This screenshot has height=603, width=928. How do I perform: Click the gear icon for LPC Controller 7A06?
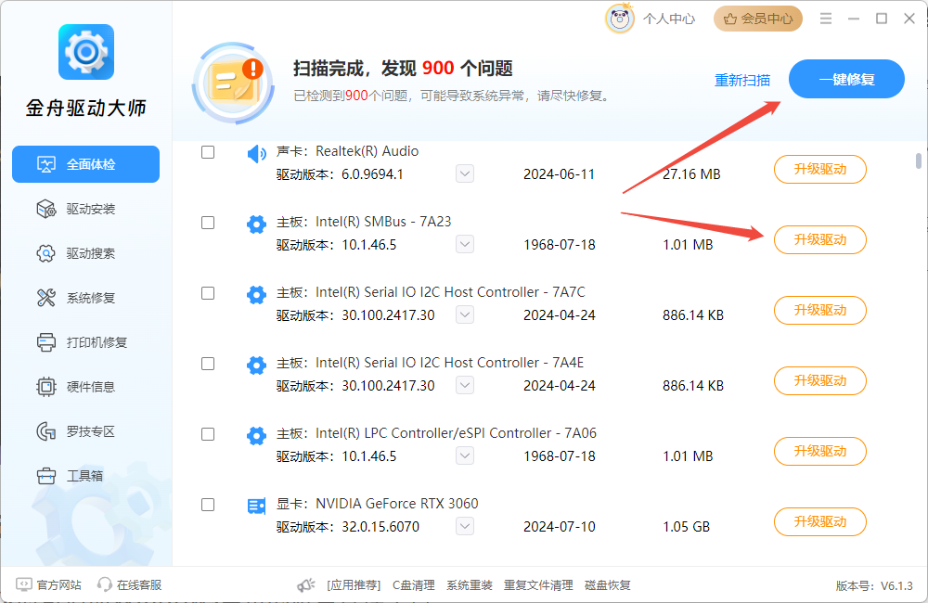(x=256, y=435)
